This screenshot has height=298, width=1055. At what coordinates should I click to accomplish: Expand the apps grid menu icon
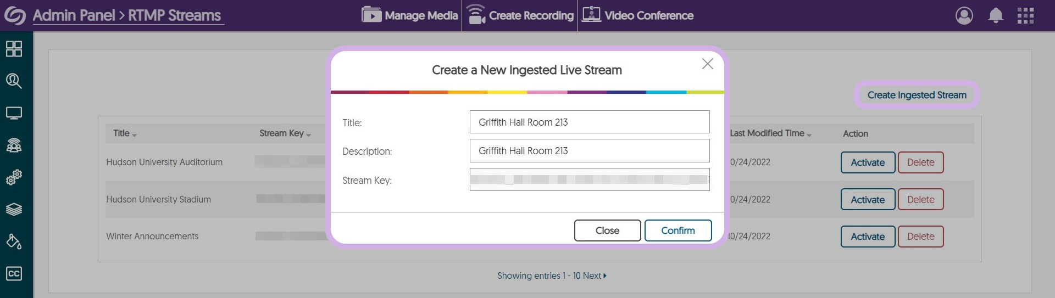pyautogui.click(x=1025, y=15)
